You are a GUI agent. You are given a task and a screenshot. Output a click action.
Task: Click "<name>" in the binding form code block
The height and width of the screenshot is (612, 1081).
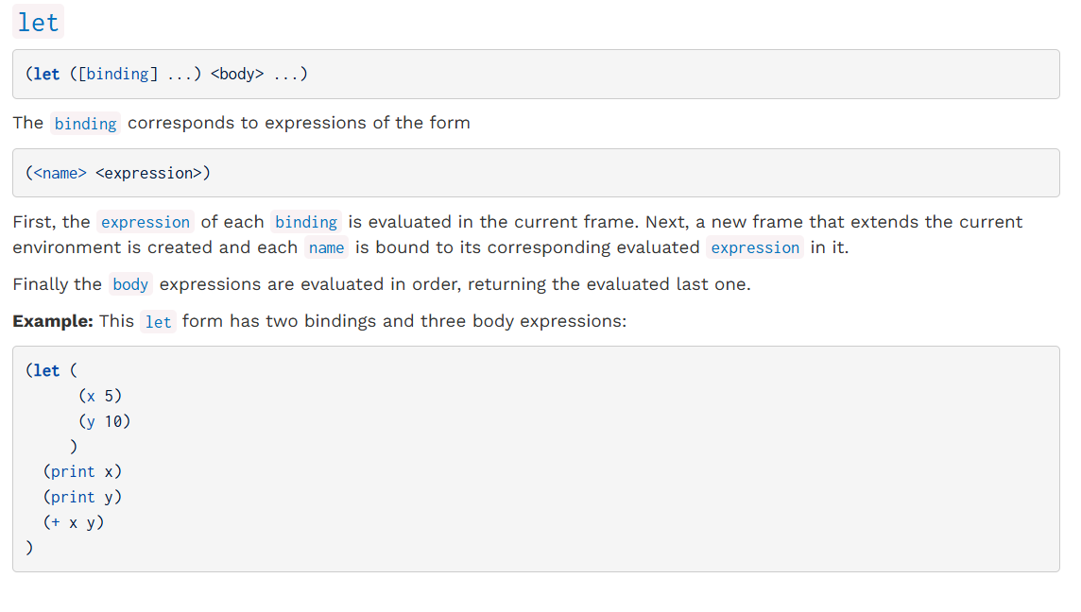pyautogui.click(x=60, y=173)
